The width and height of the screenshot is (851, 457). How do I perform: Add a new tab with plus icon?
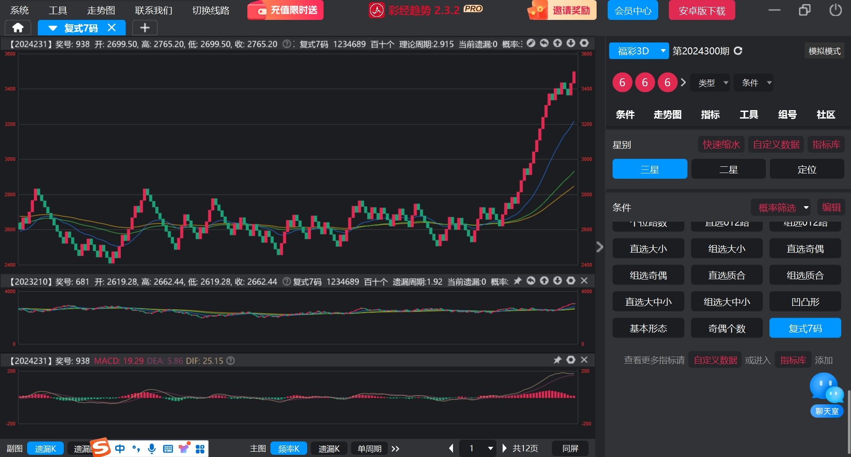[144, 28]
